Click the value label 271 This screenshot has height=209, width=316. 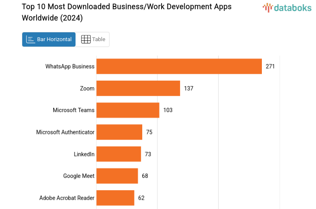(270, 66)
